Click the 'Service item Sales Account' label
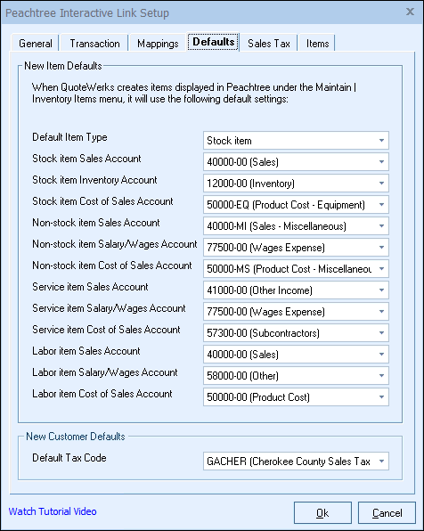 (x=90, y=287)
